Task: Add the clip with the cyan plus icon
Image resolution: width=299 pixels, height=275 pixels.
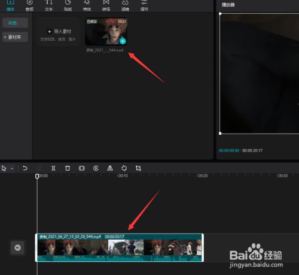Action: pos(123,41)
